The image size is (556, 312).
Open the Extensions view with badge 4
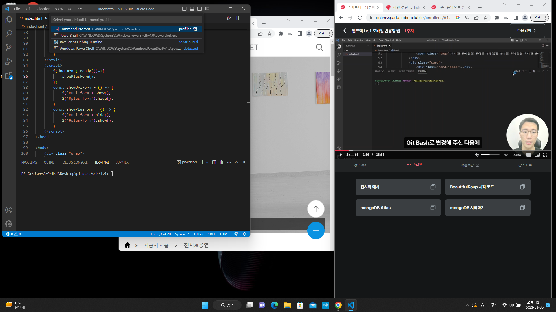[9, 75]
